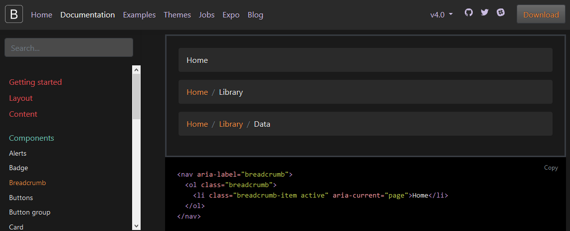This screenshot has height=231, width=570.
Task: Click the closing </ol> code line
Action: pos(195,206)
